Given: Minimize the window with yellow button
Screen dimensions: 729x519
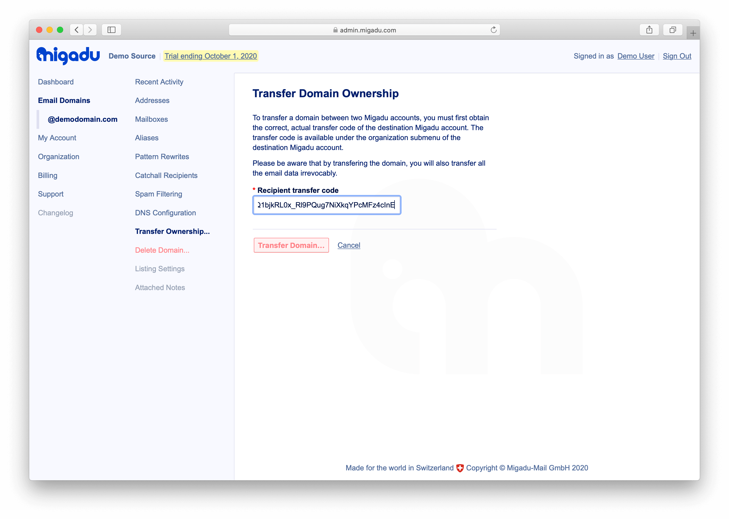Looking at the screenshot, I should click(50, 30).
